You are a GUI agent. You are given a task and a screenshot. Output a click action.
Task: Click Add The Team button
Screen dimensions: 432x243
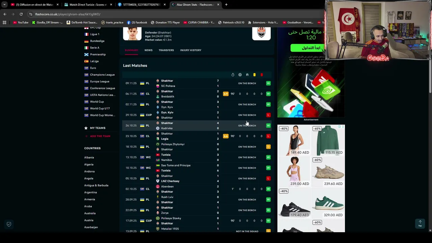98,136
